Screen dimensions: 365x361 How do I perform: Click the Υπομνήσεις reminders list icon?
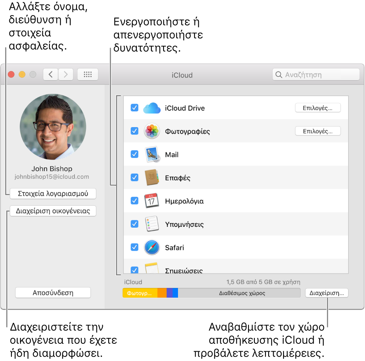tap(152, 224)
